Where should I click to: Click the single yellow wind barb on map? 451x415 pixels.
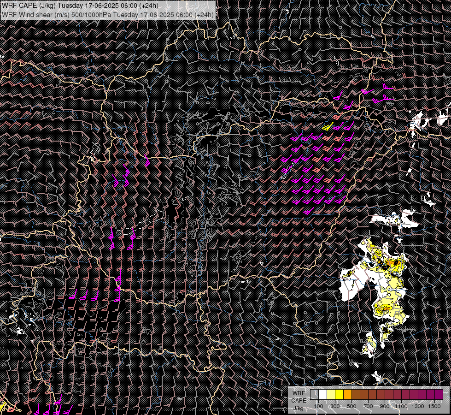coord(328,127)
